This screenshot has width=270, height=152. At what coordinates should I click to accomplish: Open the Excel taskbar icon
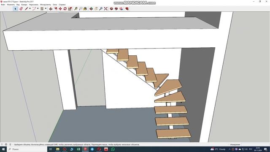coord(78,149)
